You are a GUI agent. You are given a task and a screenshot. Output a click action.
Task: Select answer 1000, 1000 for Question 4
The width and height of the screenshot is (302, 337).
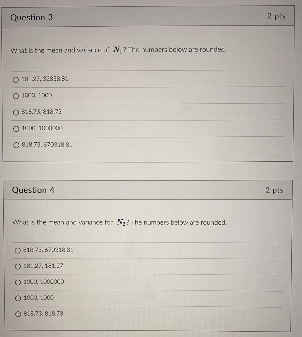tap(18, 298)
